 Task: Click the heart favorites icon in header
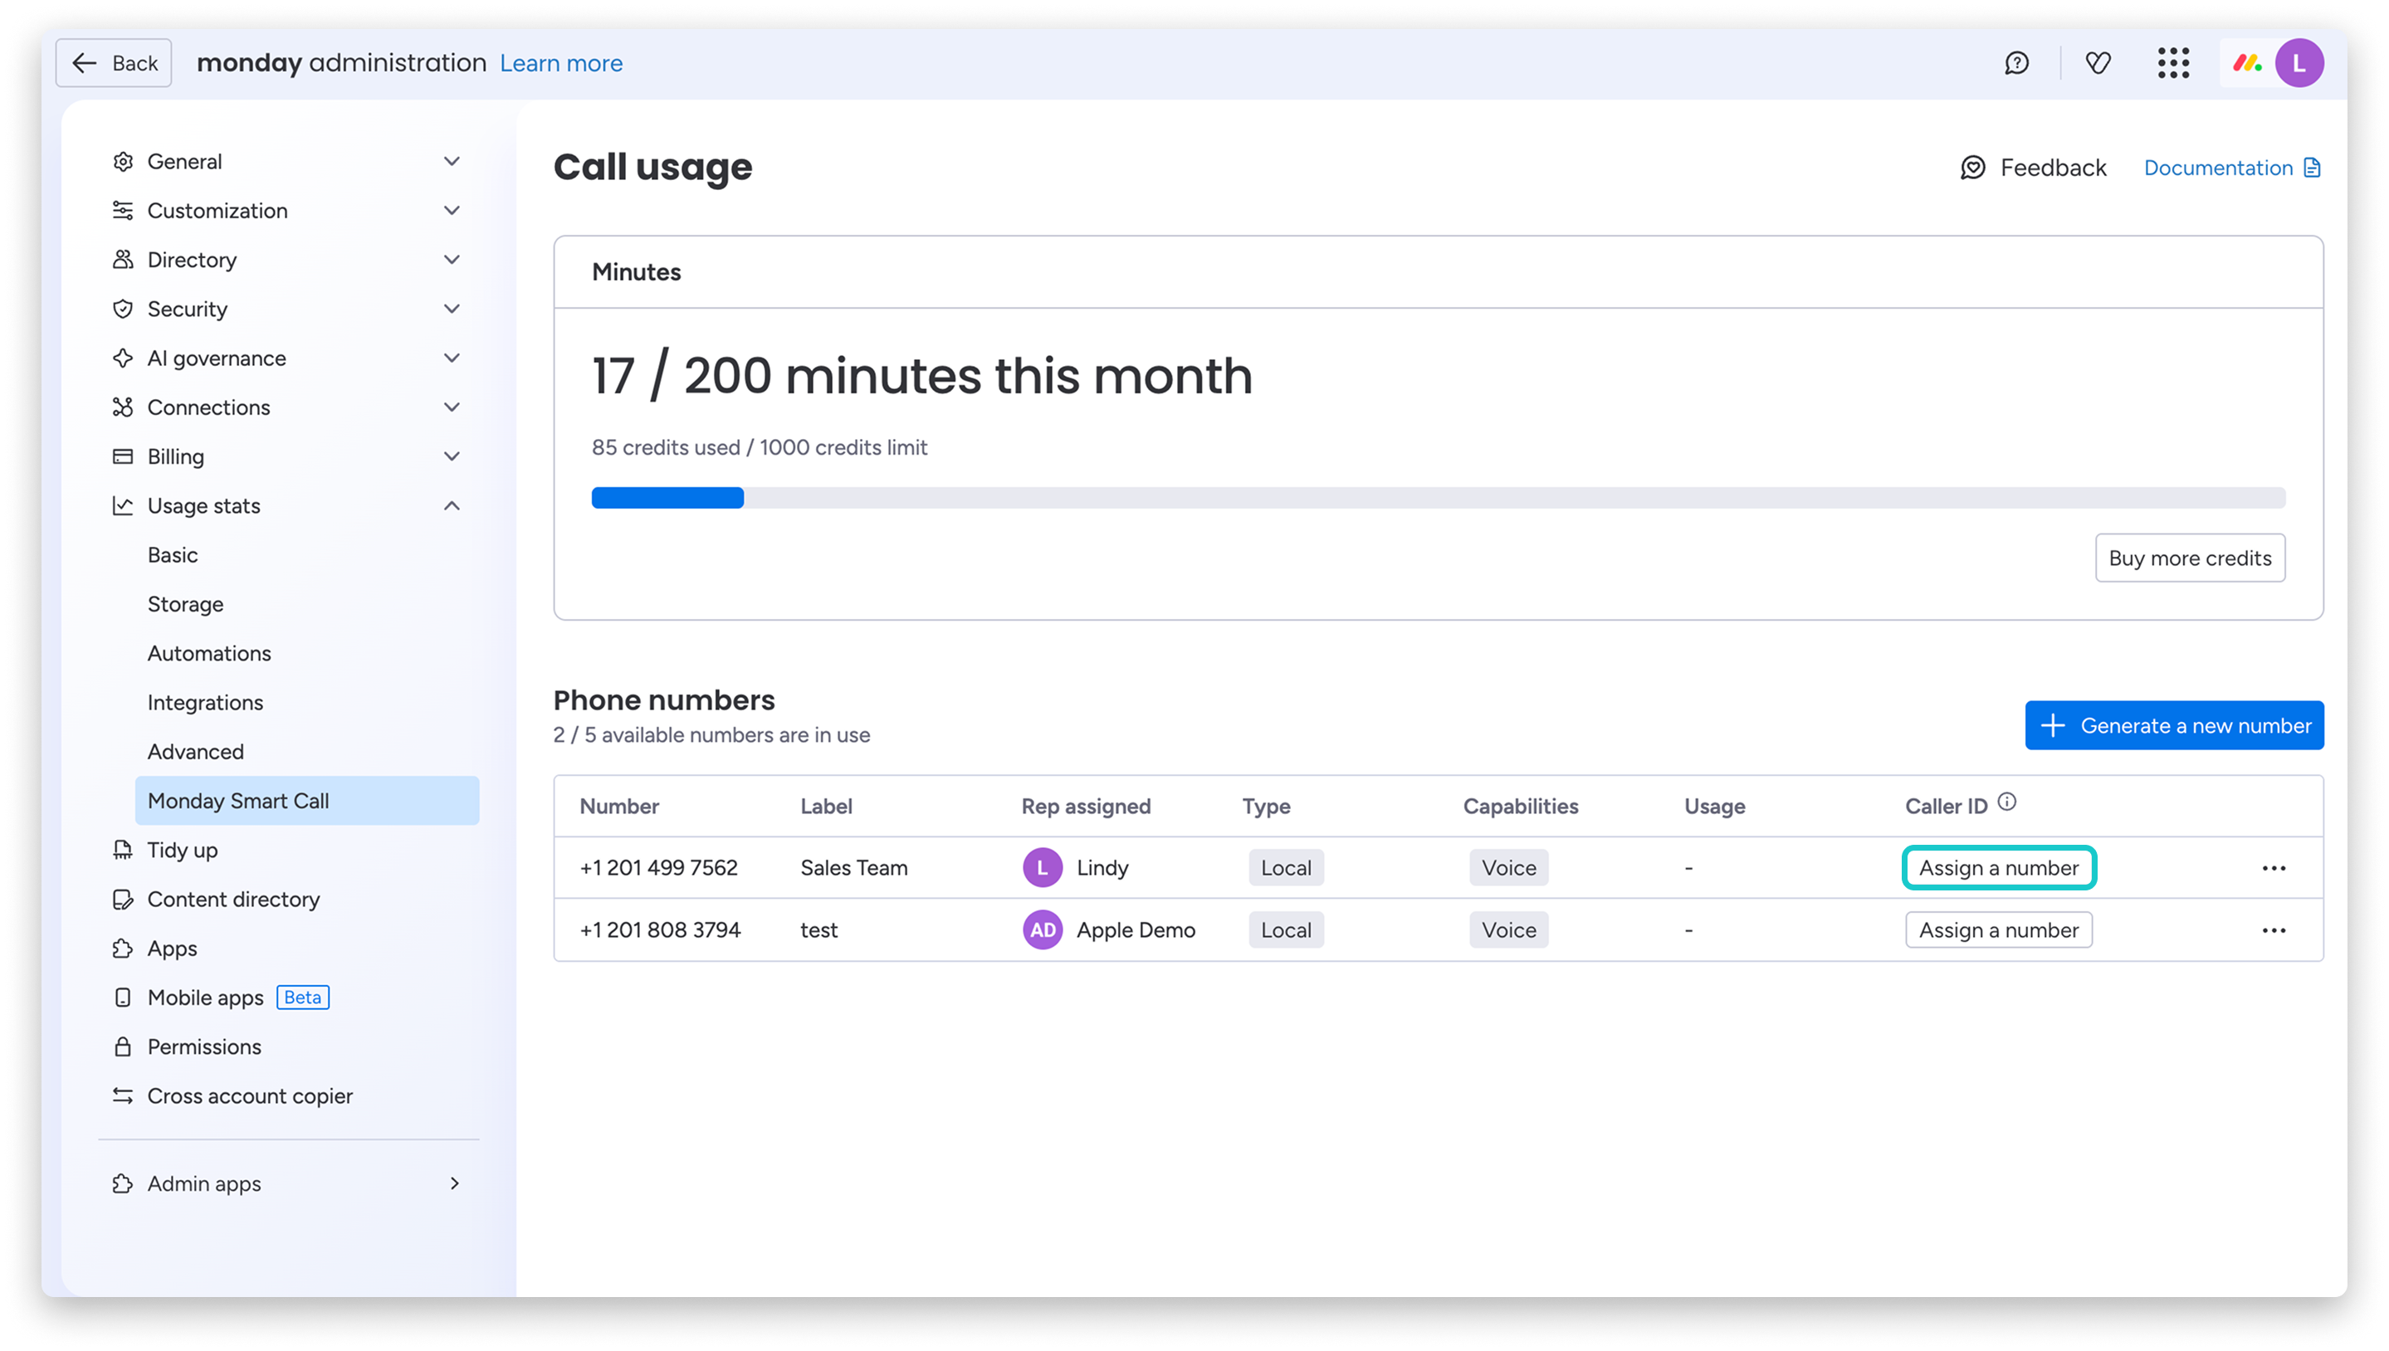coord(2098,63)
